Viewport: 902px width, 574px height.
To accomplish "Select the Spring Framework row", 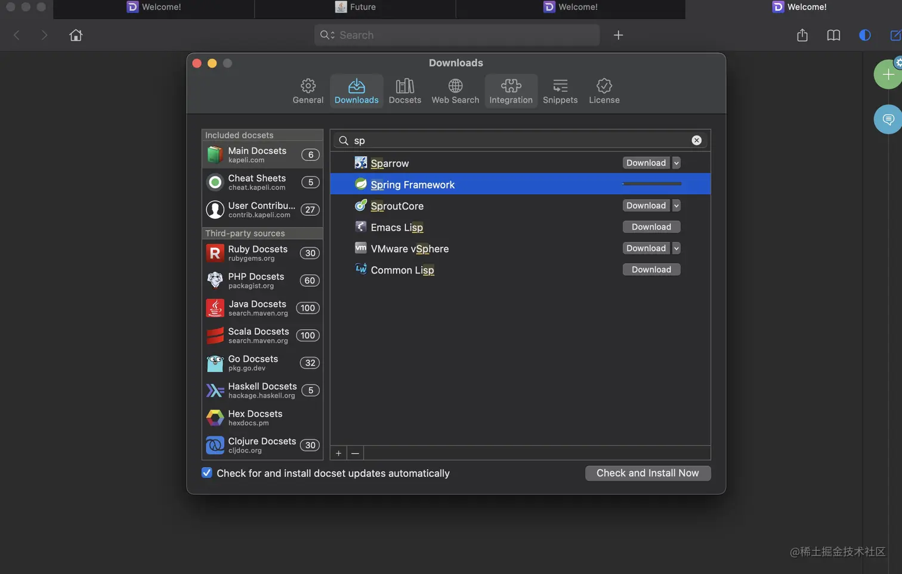I will coord(520,184).
